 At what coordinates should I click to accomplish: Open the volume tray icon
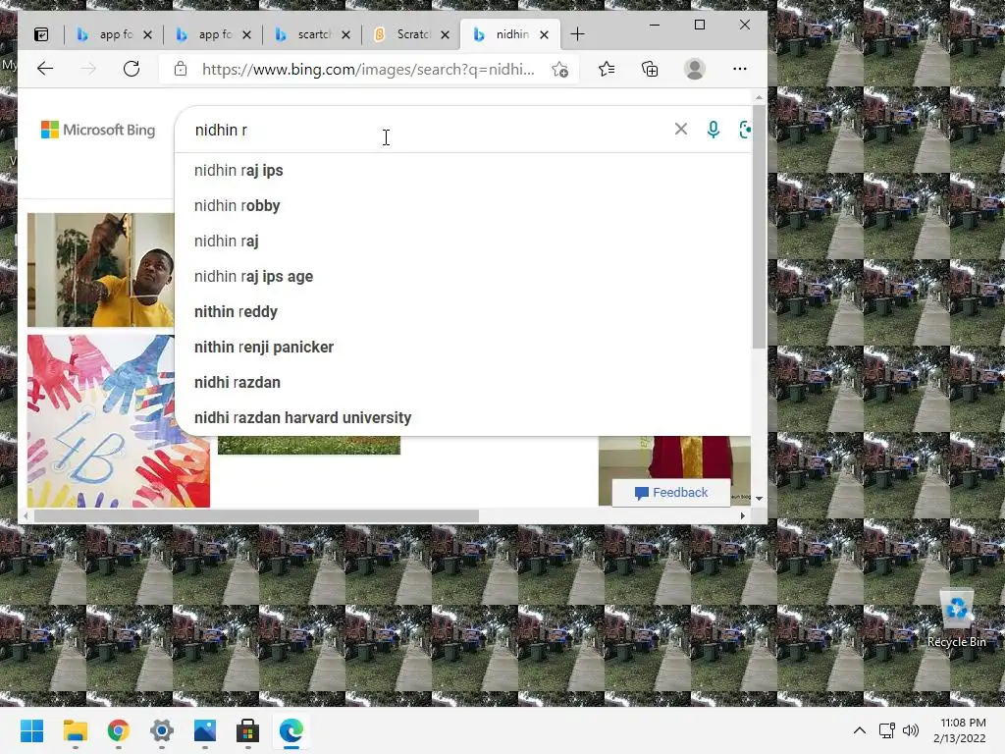coord(910,730)
